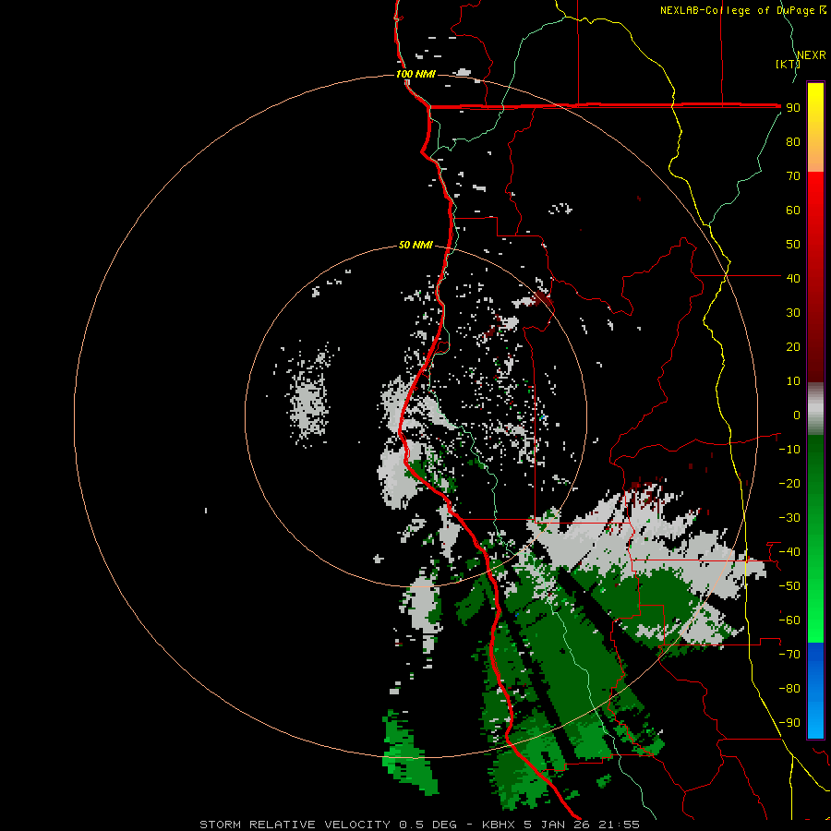Click the 80 value on the velocity scale

coord(793,141)
